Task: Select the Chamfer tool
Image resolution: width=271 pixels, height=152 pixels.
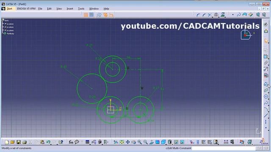Action: point(204,15)
